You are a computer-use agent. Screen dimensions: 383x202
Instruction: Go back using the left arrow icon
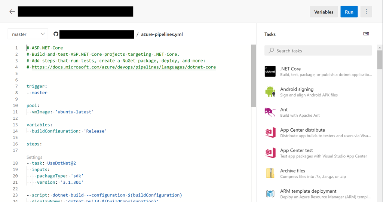click(12, 12)
